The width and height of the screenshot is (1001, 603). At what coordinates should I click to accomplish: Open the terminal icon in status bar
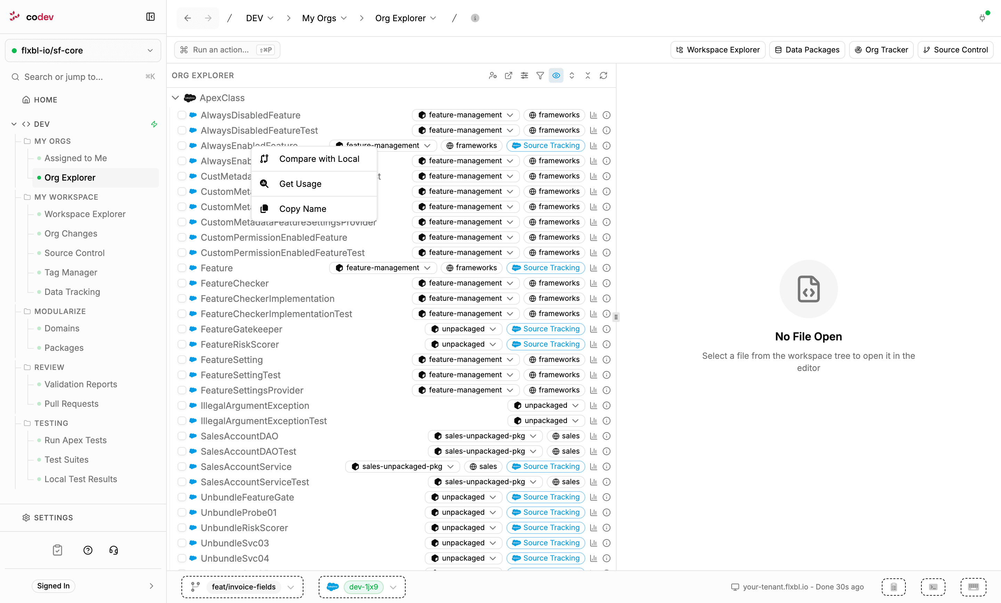[x=933, y=587]
